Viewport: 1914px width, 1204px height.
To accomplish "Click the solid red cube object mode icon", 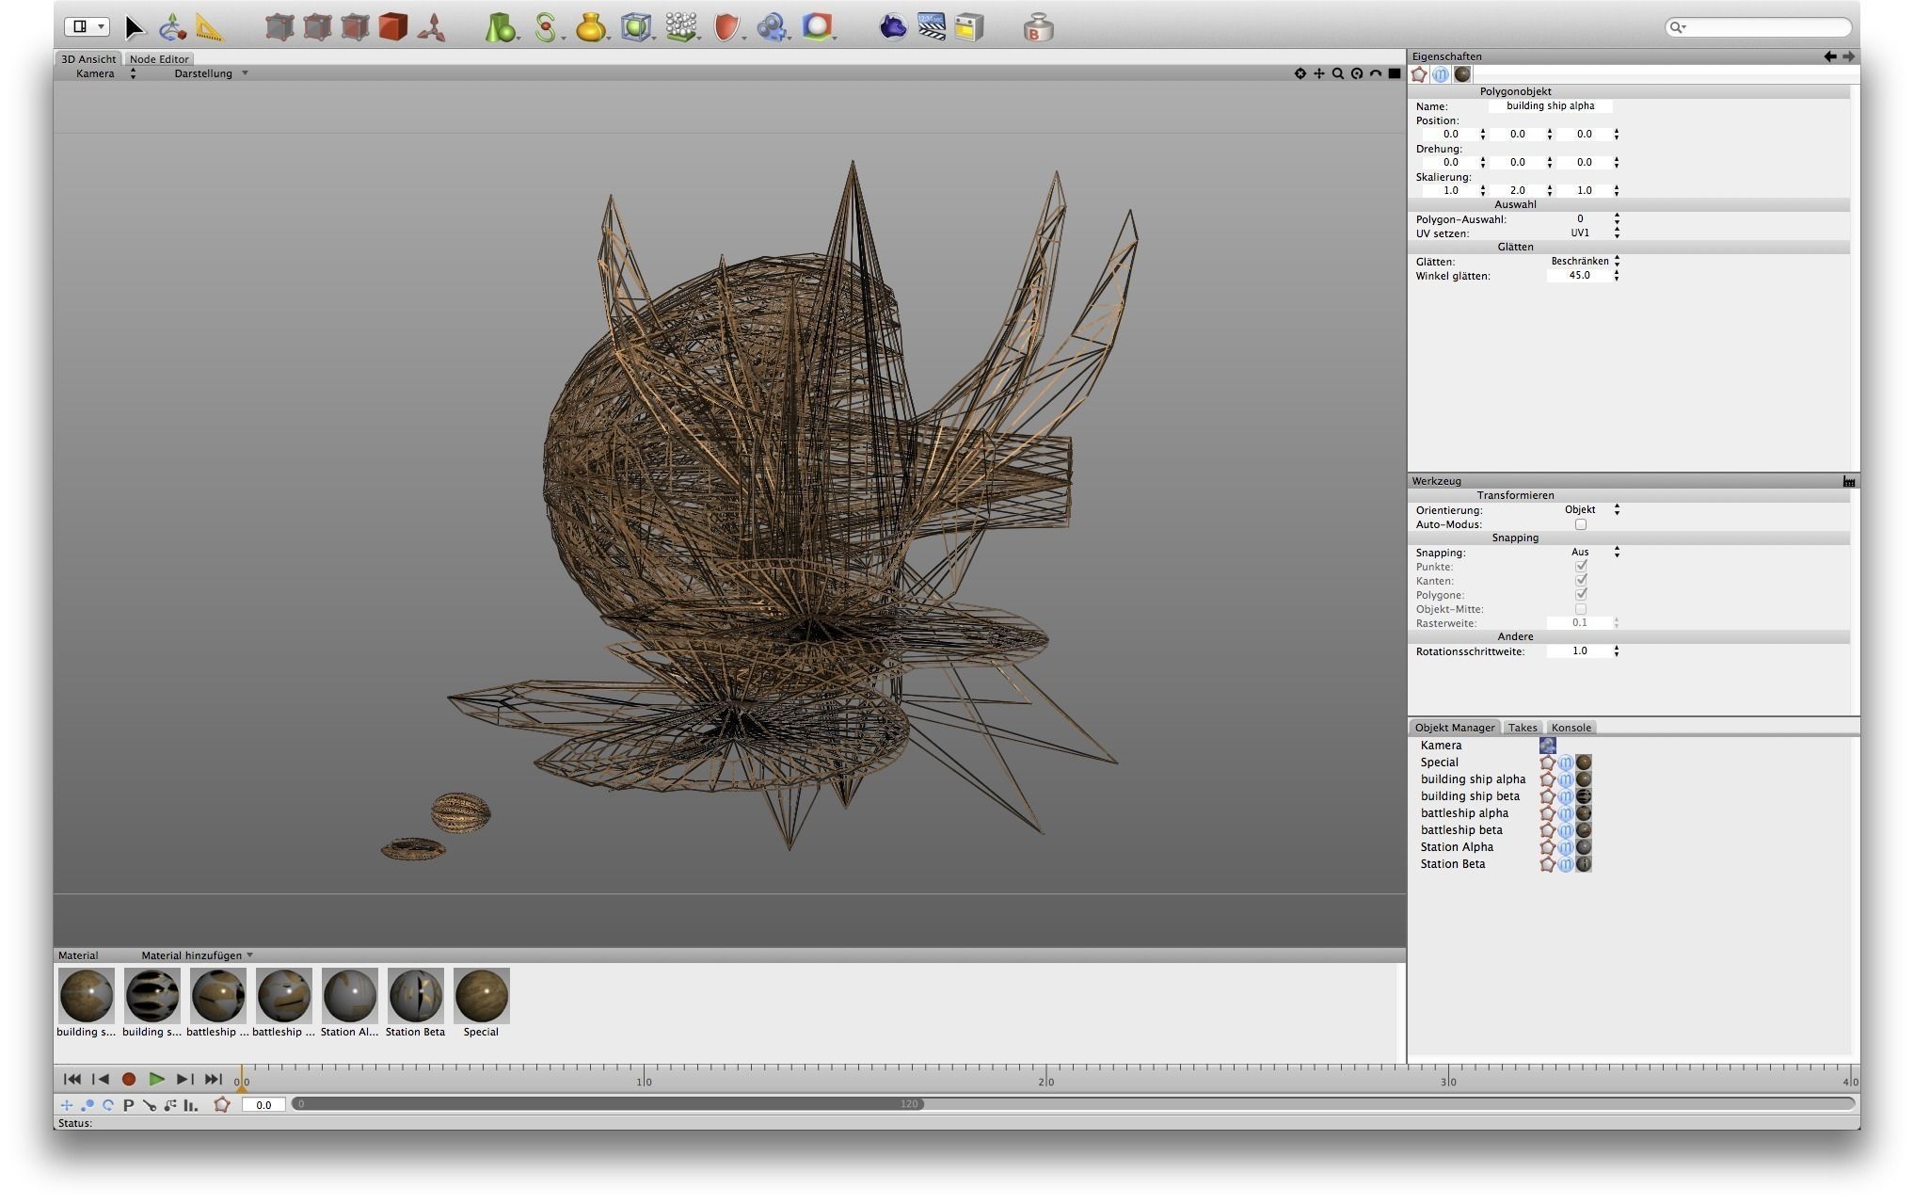I will point(393,27).
